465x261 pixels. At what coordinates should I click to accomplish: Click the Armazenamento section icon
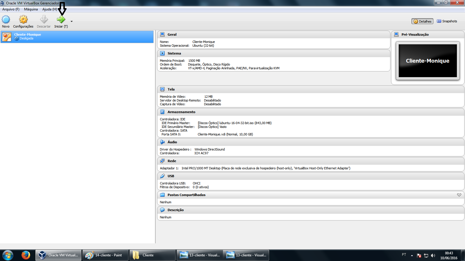(x=162, y=112)
